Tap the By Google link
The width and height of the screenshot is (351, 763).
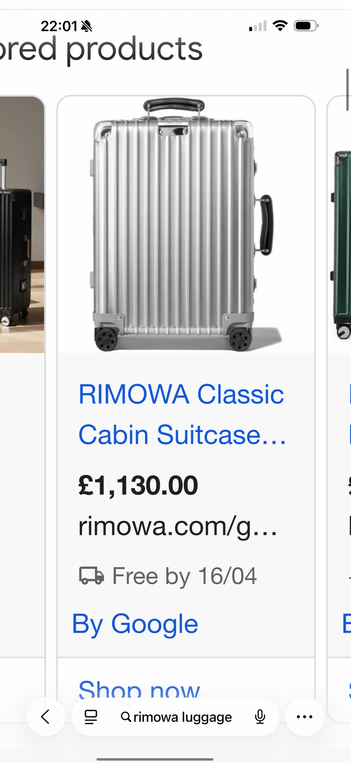[135, 624]
